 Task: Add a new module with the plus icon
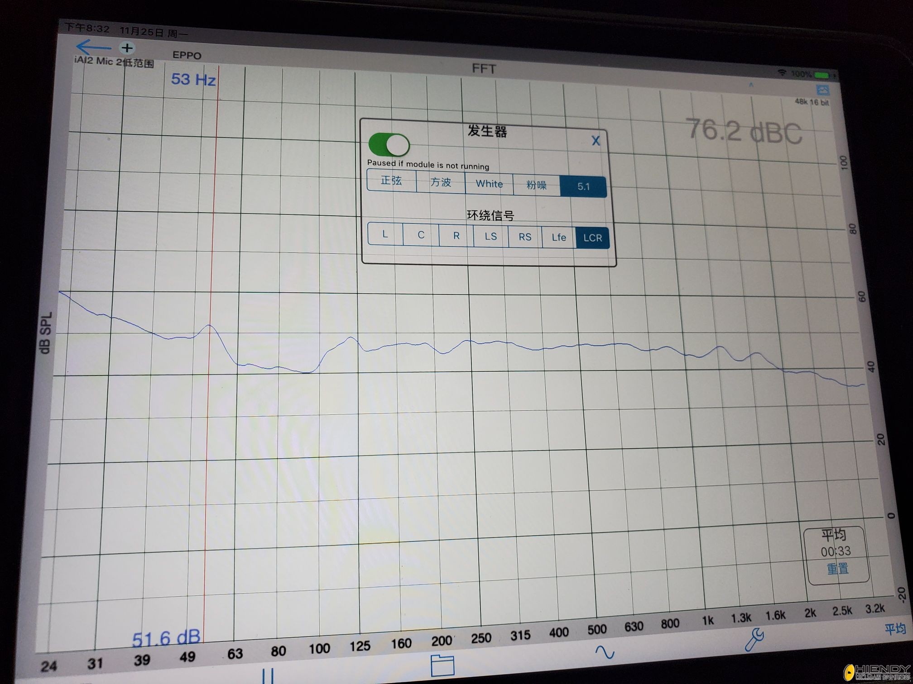(x=127, y=47)
